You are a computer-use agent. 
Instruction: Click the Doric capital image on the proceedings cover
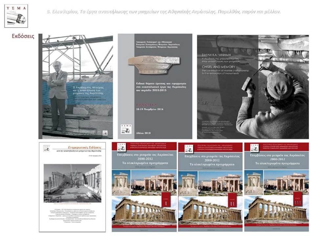click(x=154, y=65)
